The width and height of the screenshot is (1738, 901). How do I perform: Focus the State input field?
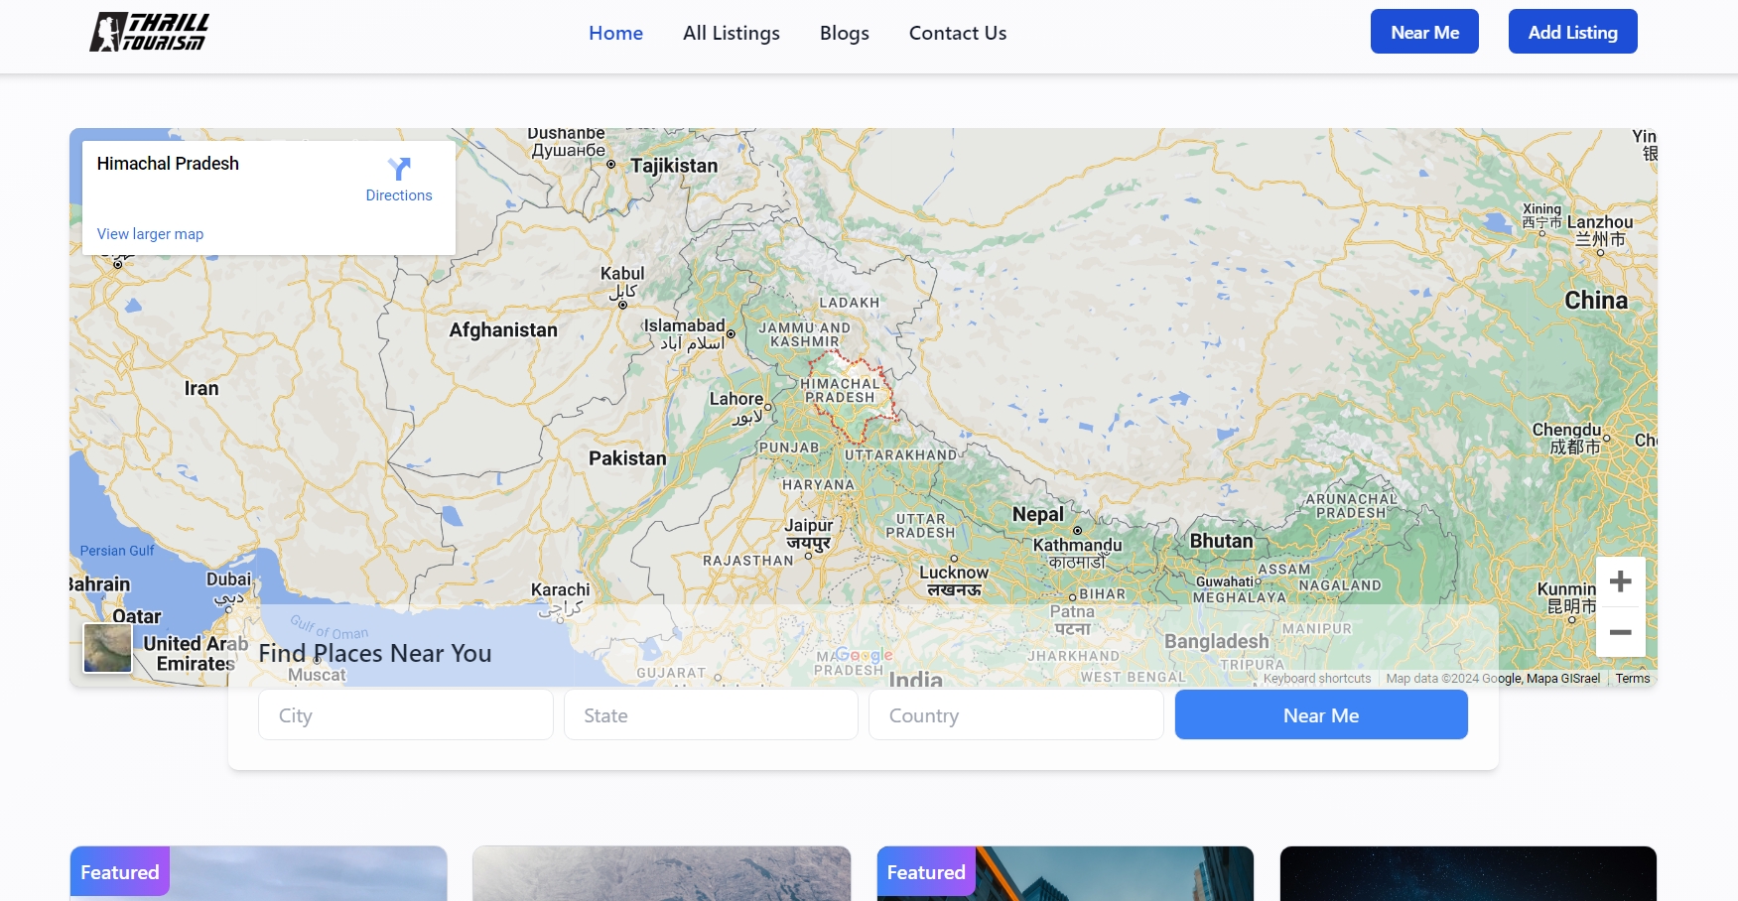pyautogui.click(x=711, y=715)
